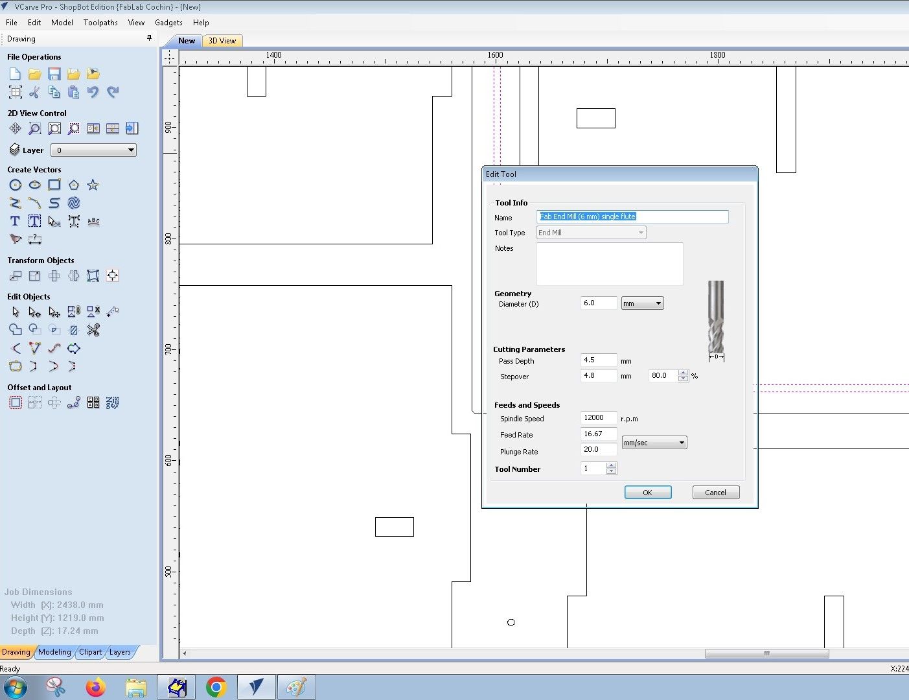This screenshot has height=700, width=909.
Task: Open the Tool Type dropdown
Action: point(591,233)
